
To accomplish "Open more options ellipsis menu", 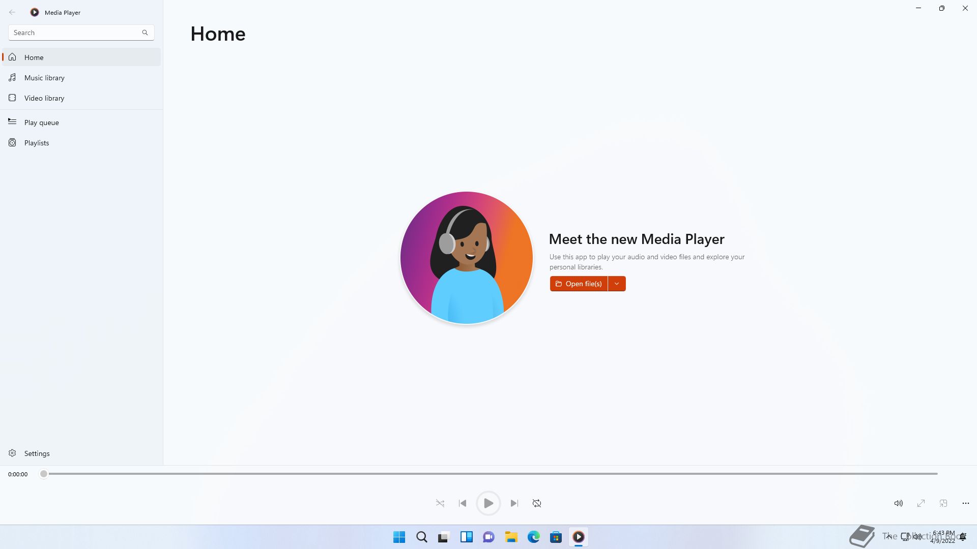I will point(966,503).
